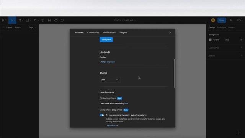Open the Design panel tab
The height and width of the screenshot is (138, 245).
point(212,27)
